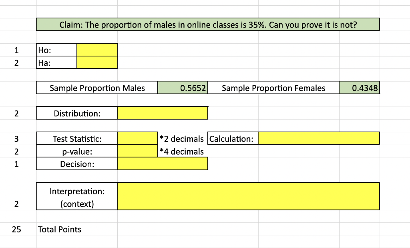Select the yellow Interpretation answer cell

point(248,196)
